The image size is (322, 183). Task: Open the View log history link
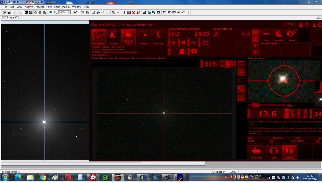point(100,55)
